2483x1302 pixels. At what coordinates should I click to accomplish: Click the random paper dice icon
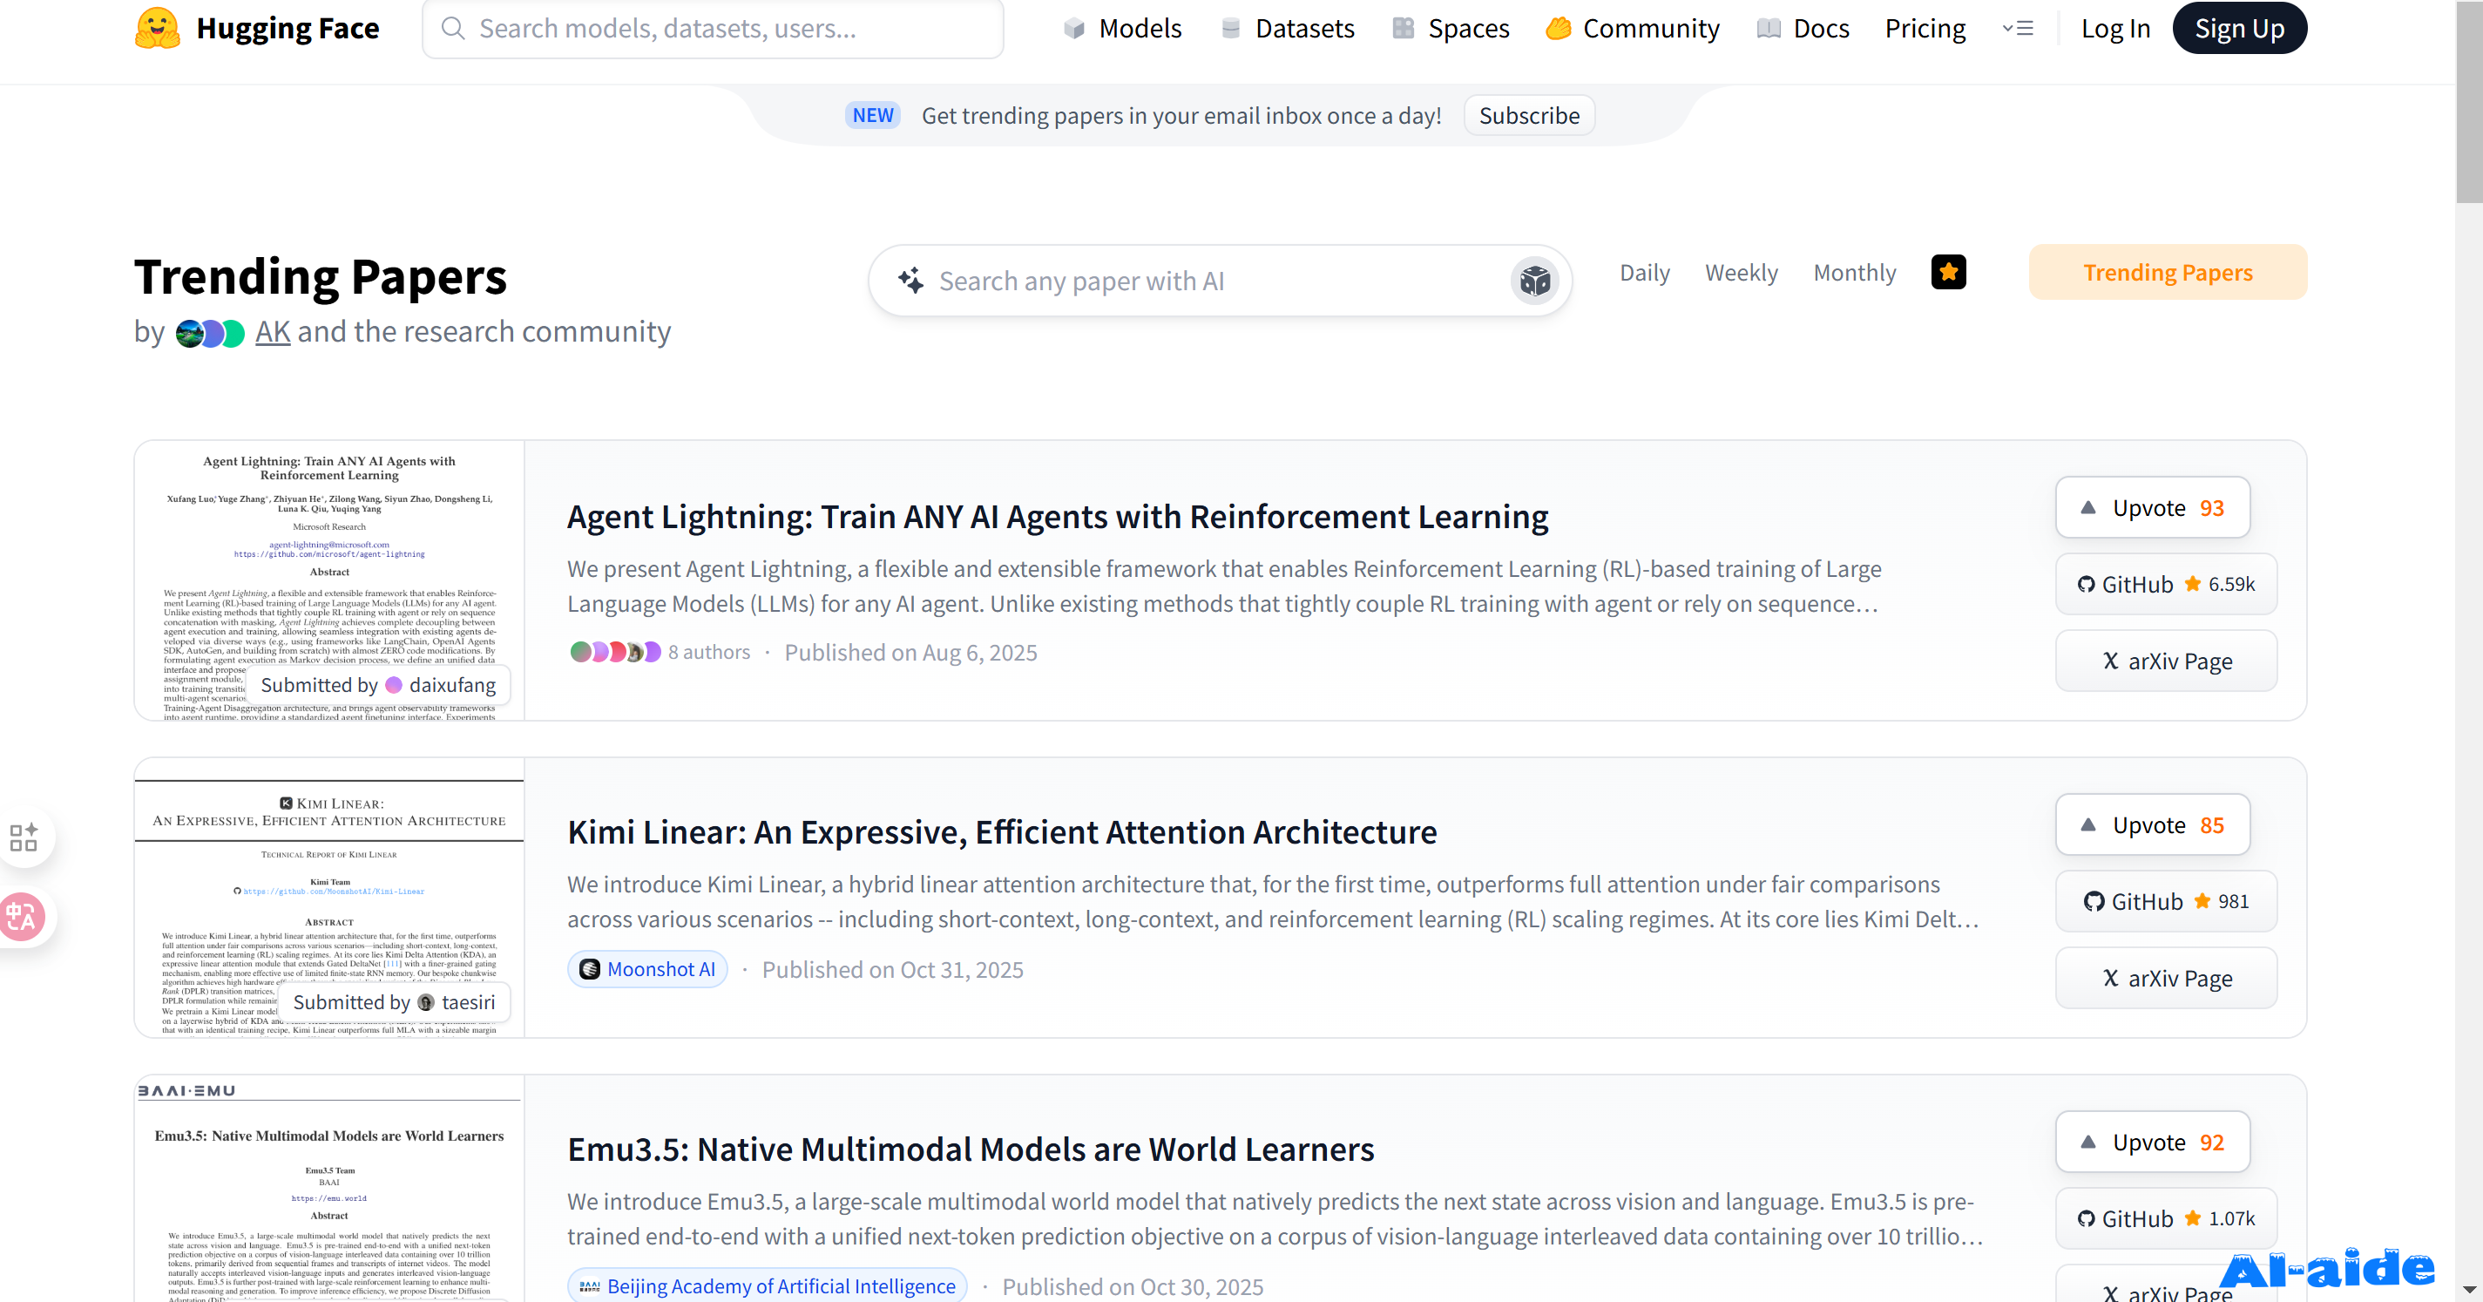[x=1533, y=281]
